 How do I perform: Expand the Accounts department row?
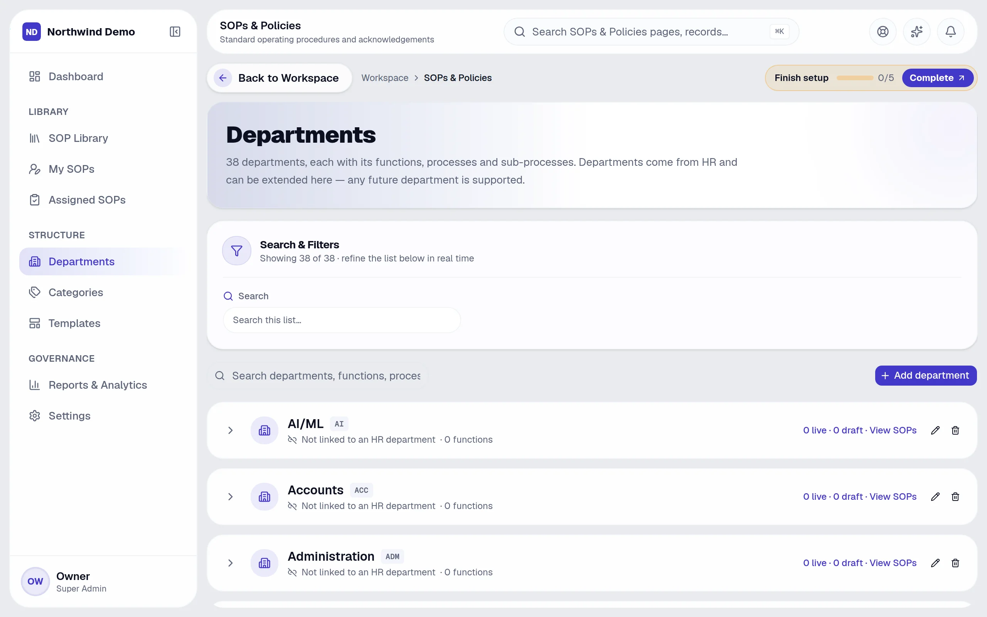231,497
